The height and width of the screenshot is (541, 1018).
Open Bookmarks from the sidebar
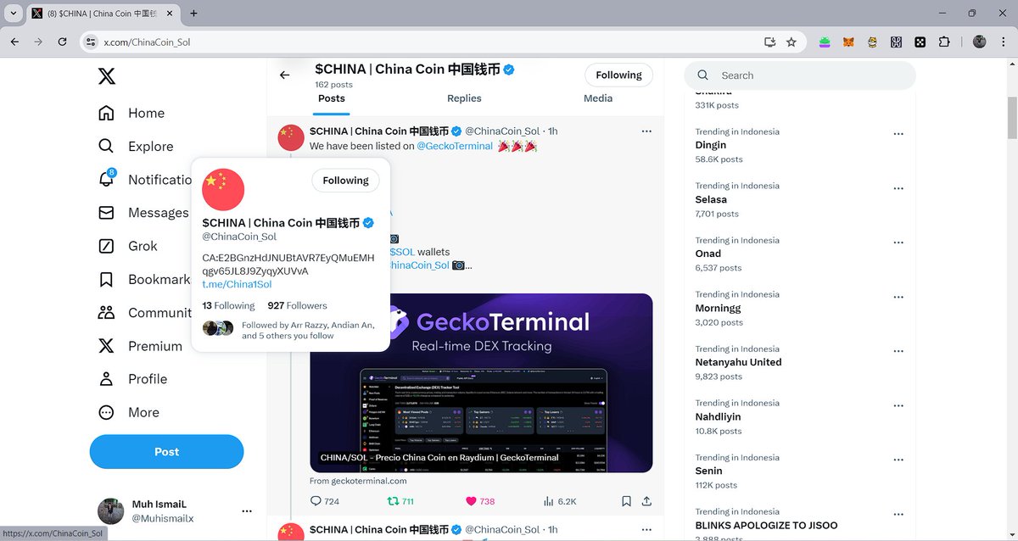click(144, 279)
